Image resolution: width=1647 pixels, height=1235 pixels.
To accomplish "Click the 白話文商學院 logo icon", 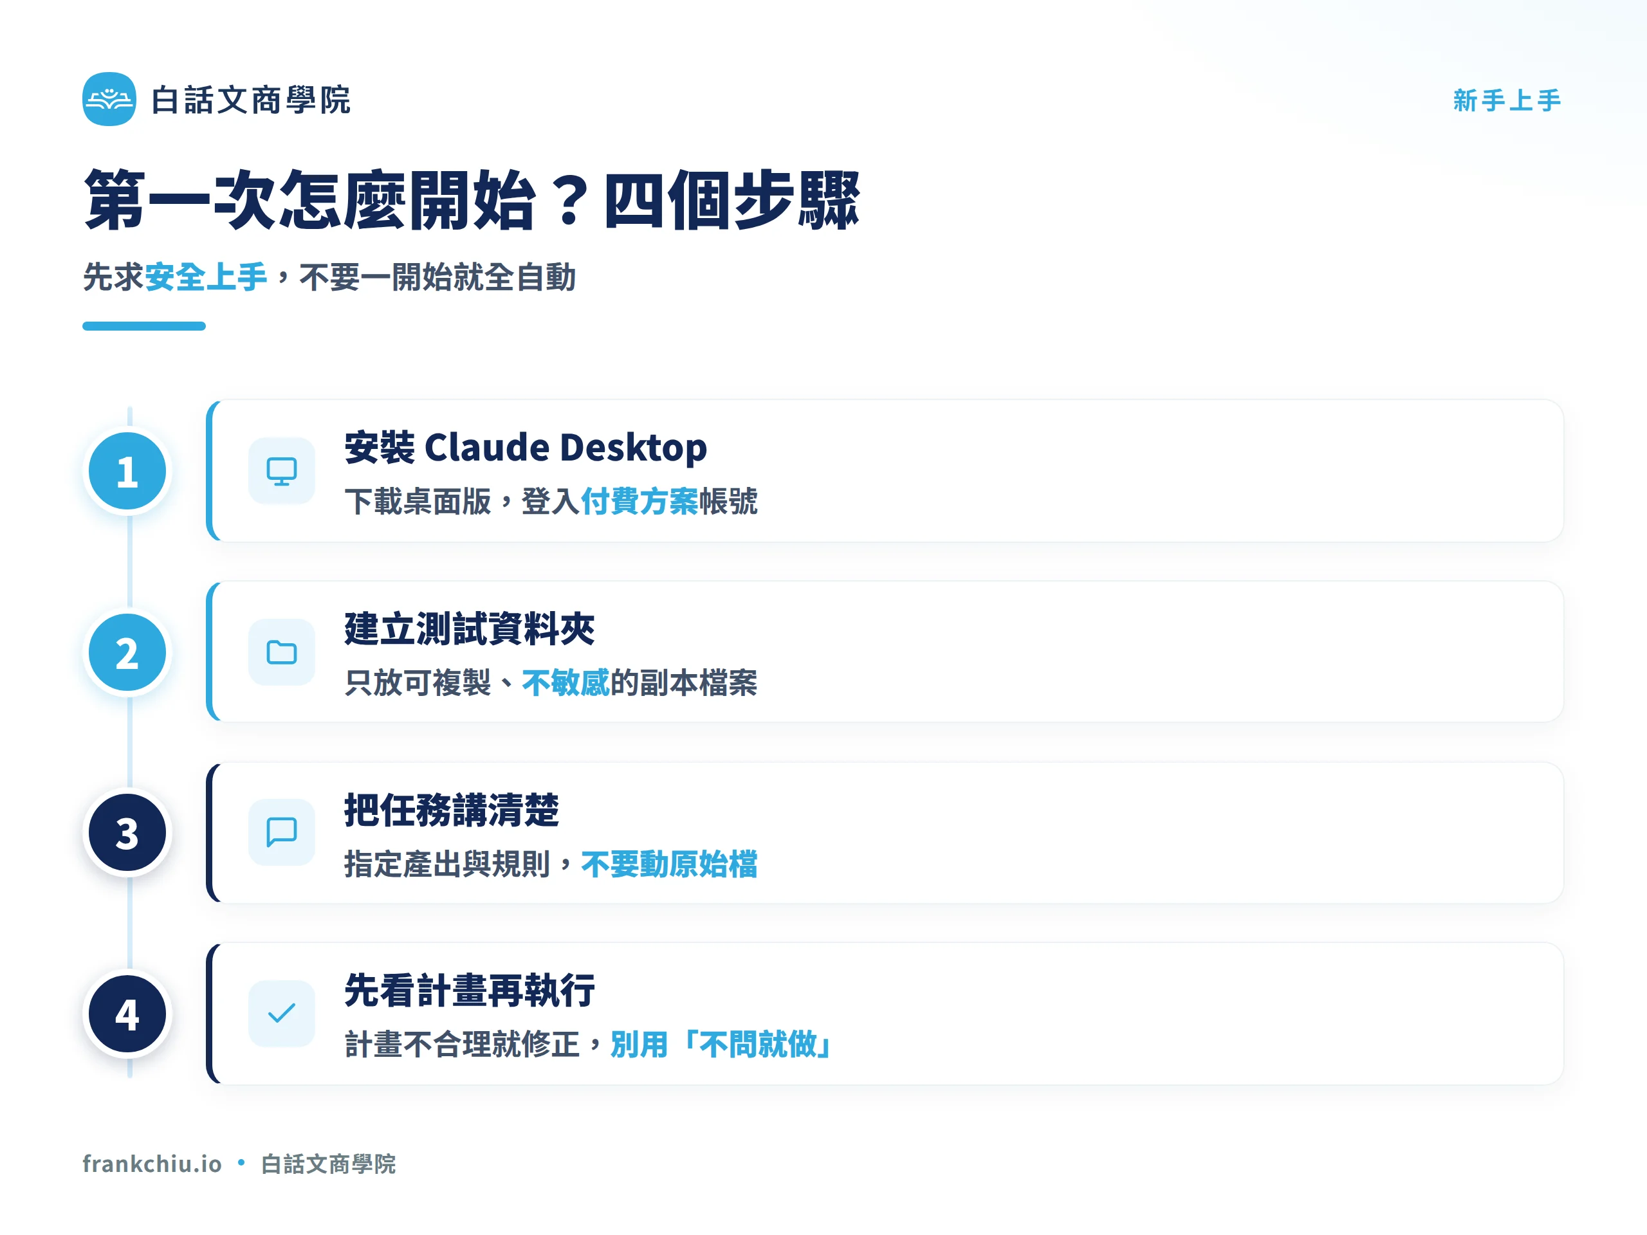I will pos(109,99).
